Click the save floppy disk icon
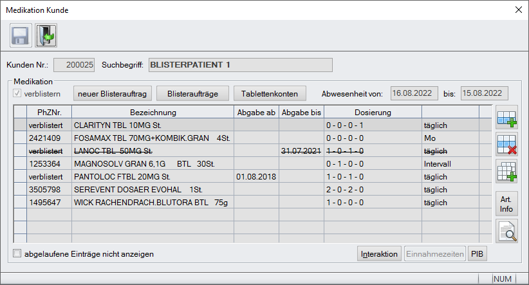529x285 pixels. (x=19, y=35)
